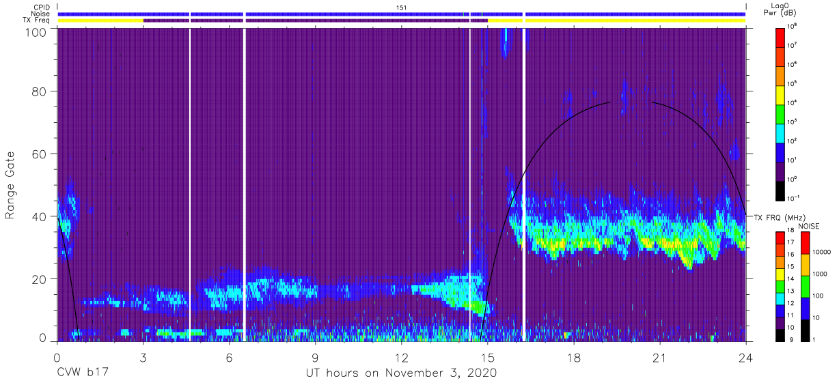Viewport: 839px width, 387px height.
Task: Click the y-axis tick label '40'
Action: (40, 216)
